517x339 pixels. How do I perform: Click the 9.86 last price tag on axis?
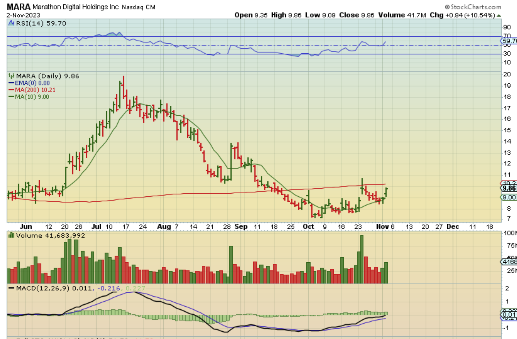509,188
